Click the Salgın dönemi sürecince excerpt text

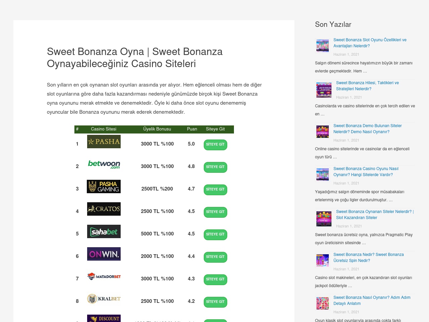point(364,67)
